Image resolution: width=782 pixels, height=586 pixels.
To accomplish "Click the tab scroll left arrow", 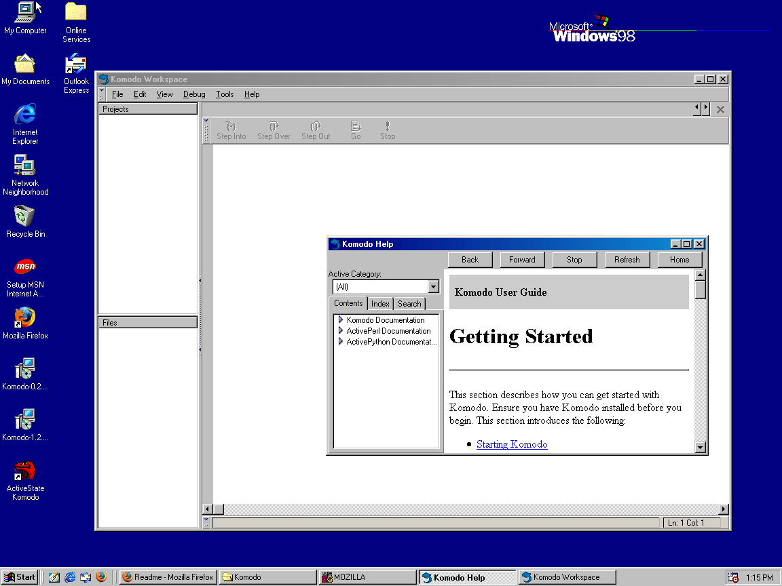I will click(697, 109).
